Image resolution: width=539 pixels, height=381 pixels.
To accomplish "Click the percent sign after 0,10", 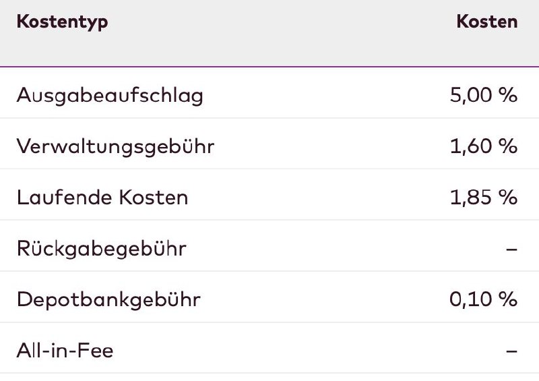I will [507, 299].
